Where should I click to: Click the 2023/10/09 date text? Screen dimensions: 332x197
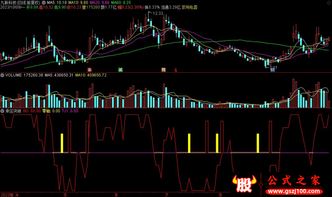pos(10,7)
